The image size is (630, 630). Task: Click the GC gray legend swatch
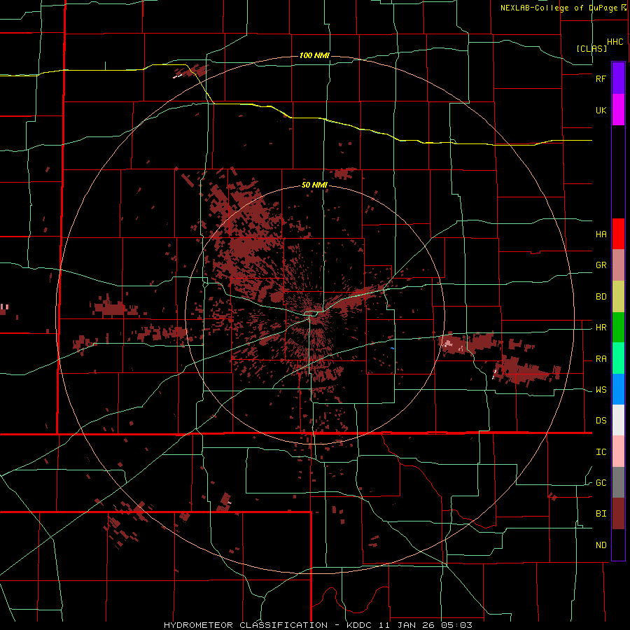coord(618,482)
